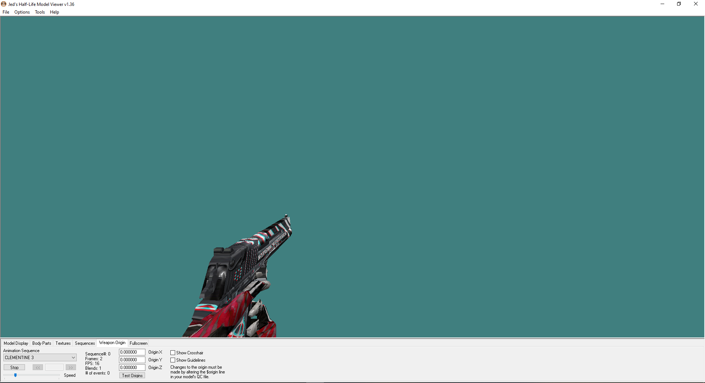Click the 'Sequence#: 0' readout
705x383 pixels.
[x=98, y=354]
